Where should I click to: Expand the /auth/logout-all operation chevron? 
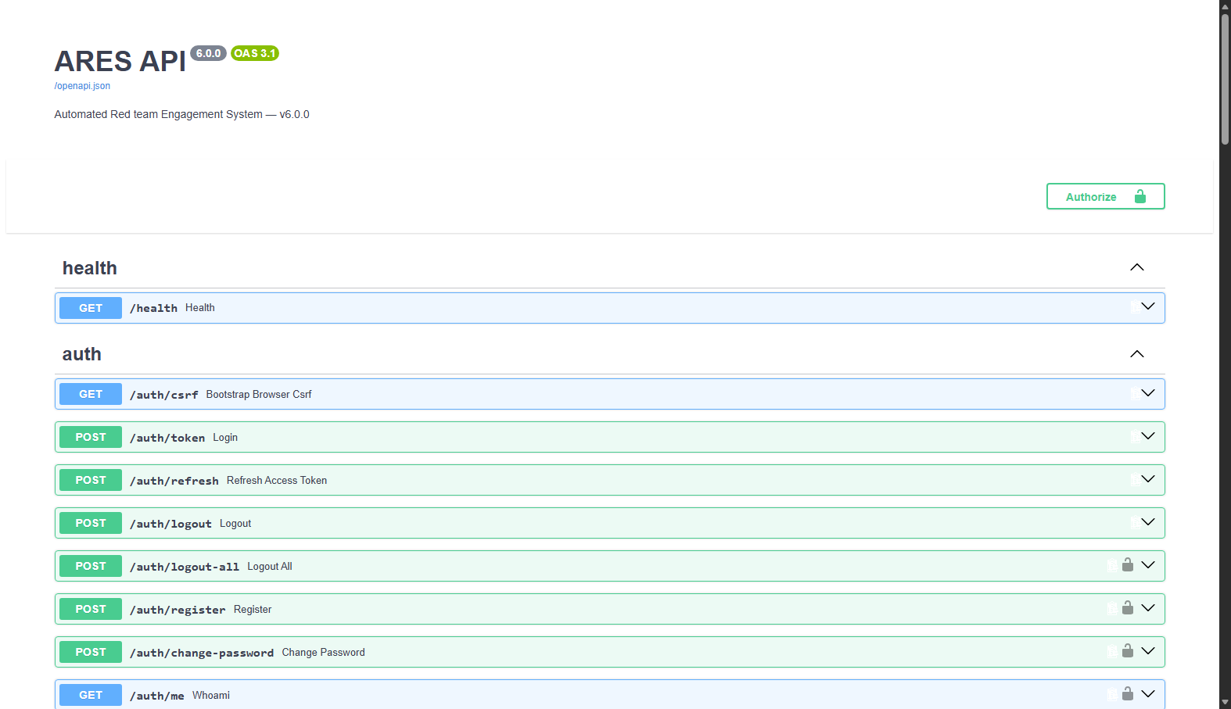coord(1147,565)
